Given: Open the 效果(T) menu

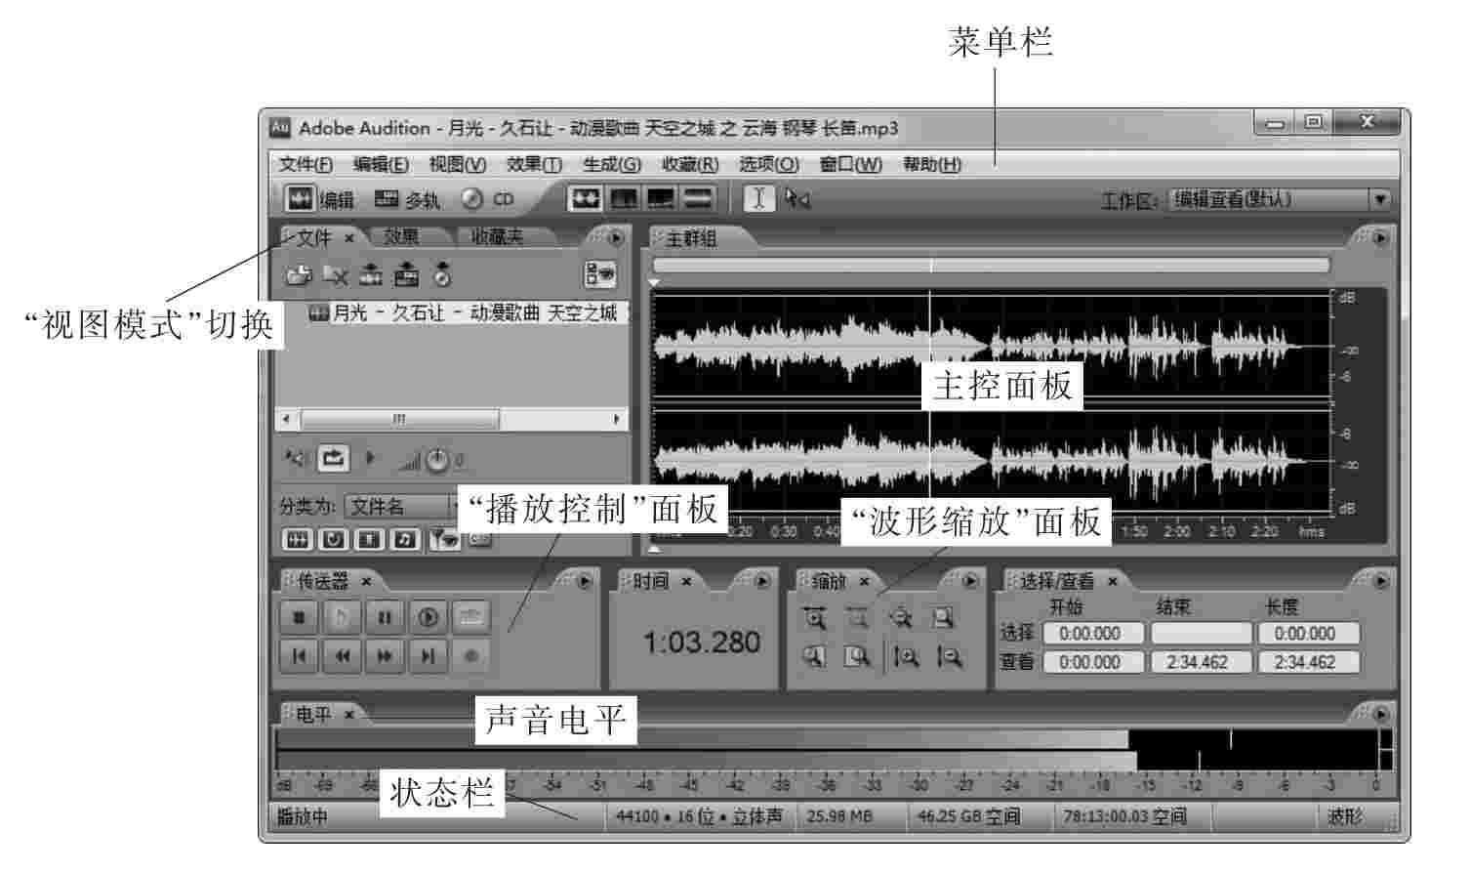Looking at the screenshot, I should (x=534, y=164).
